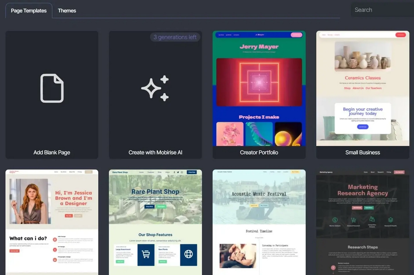The width and height of the screenshot is (414, 275).
Task: Select the Small Business template label
Action: (363, 153)
